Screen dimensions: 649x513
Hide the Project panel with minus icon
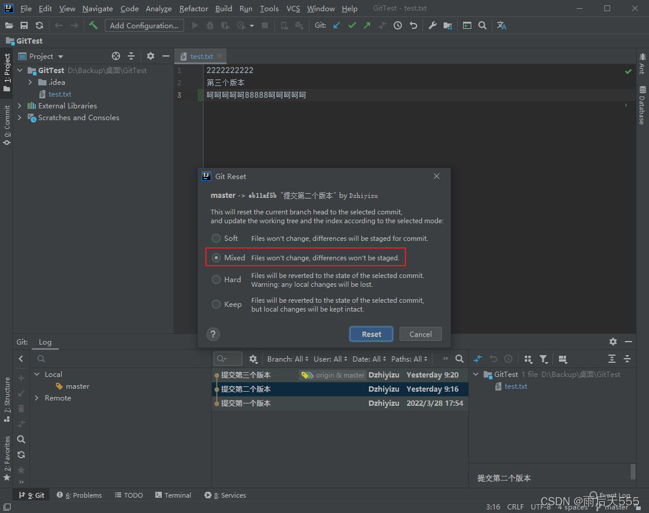click(166, 56)
